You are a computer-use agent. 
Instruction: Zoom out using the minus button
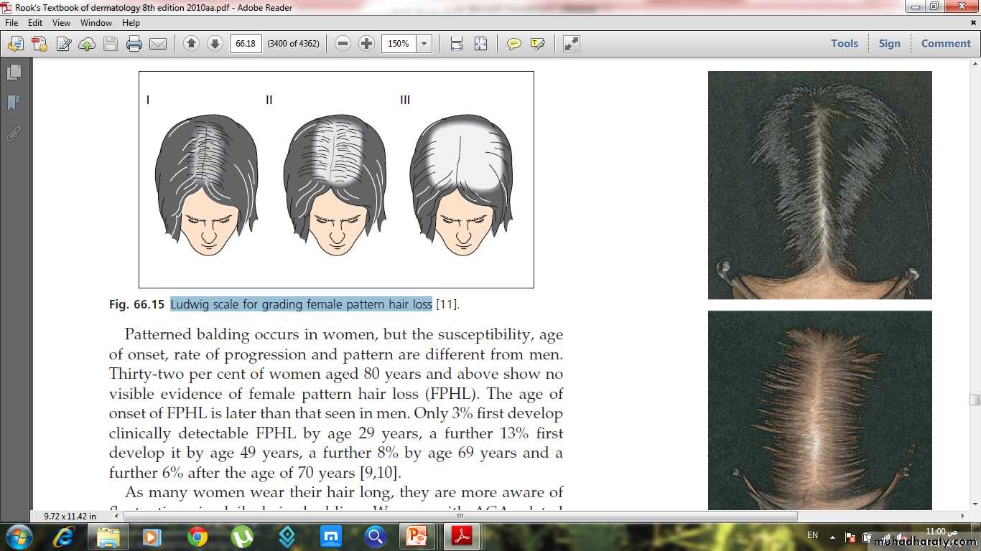343,44
